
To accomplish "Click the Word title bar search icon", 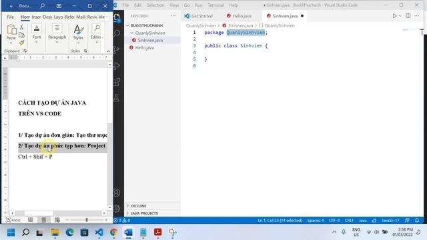I will [x=42, y=5].
